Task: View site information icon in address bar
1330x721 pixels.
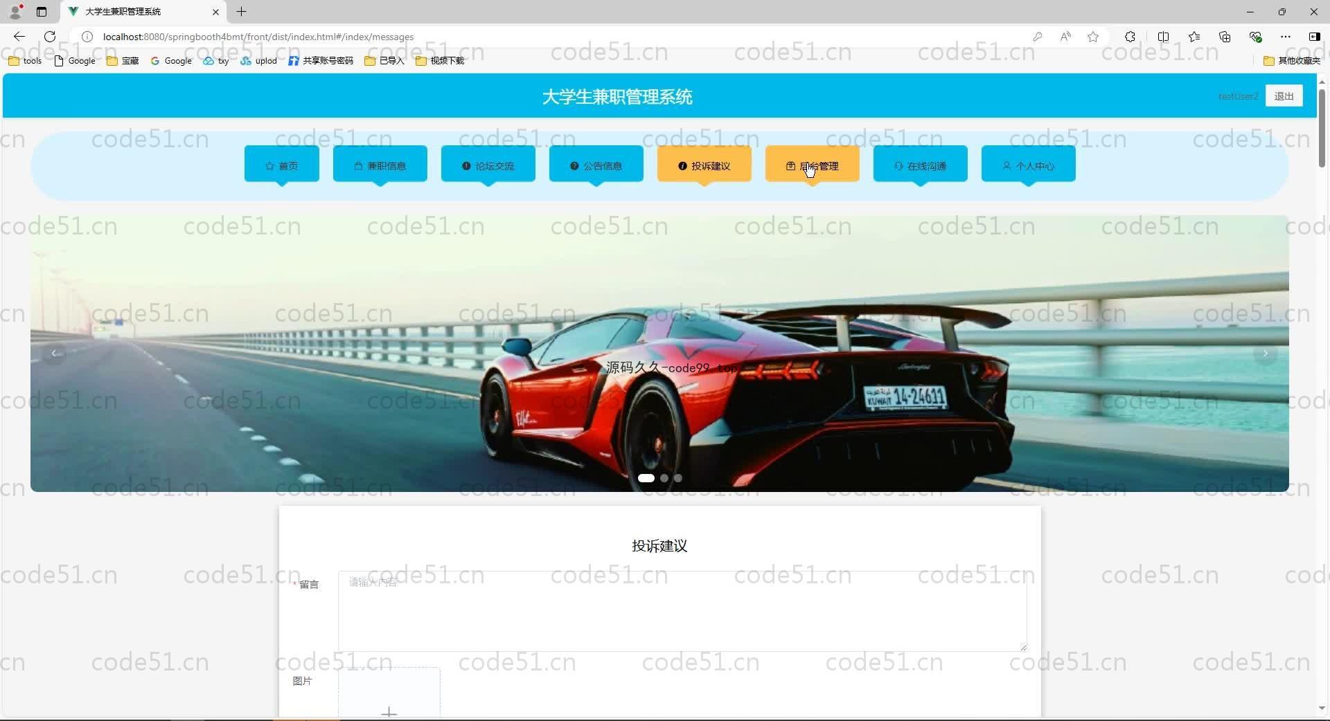Action: coord(87,37)
